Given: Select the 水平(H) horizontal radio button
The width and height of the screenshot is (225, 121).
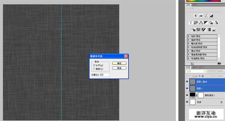Looking at the screenshot, I should click(x=94, y=65).
